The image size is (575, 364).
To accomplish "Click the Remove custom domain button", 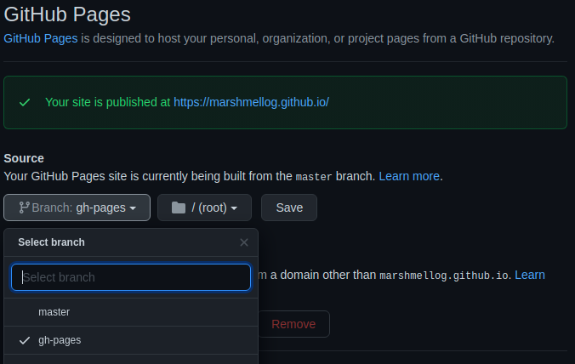I will (x=293, y=324).
